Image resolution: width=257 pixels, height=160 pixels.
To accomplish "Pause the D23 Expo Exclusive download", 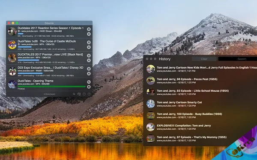I will 89,69.
